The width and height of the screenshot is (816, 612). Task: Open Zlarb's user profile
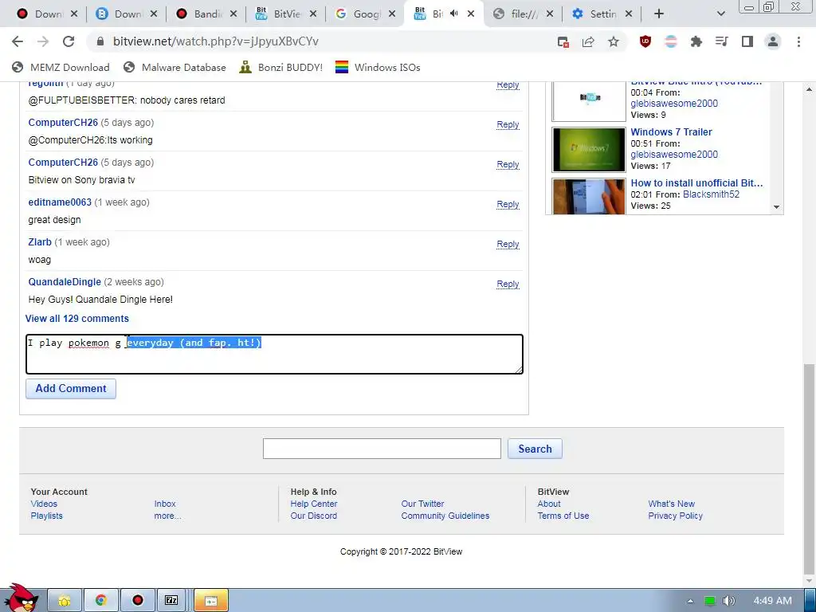40,242
